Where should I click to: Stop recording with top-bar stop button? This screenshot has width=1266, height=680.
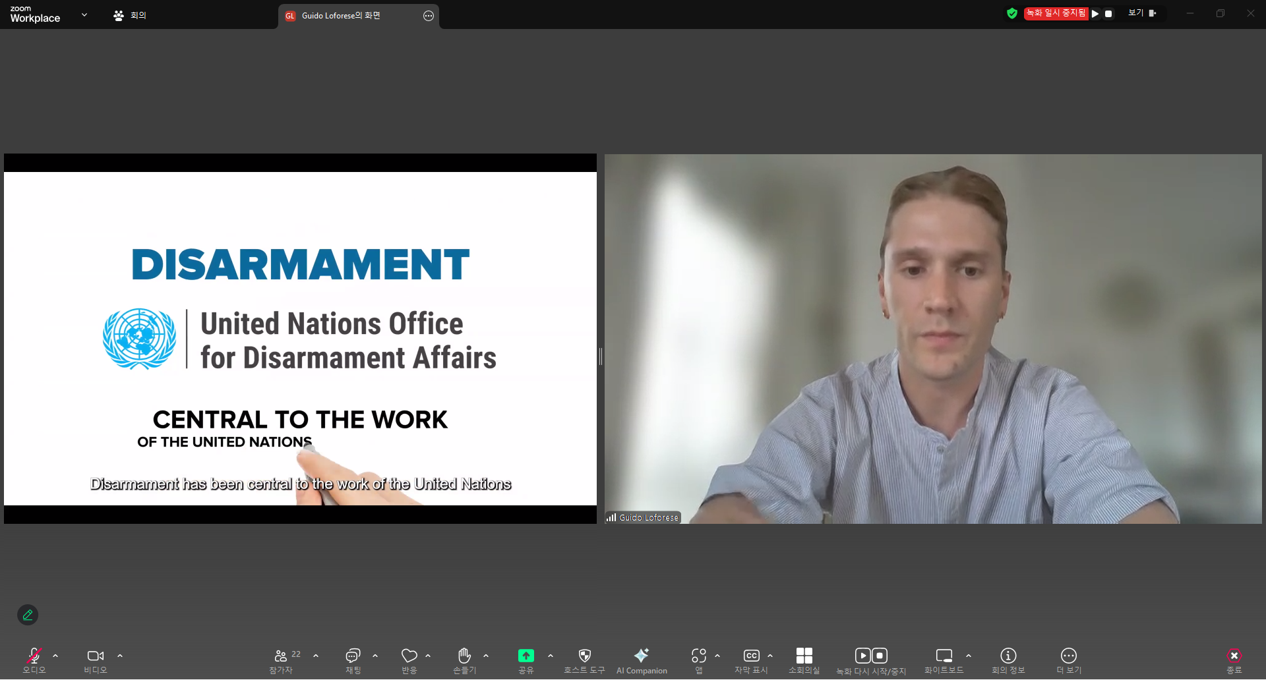(1108, 13)
